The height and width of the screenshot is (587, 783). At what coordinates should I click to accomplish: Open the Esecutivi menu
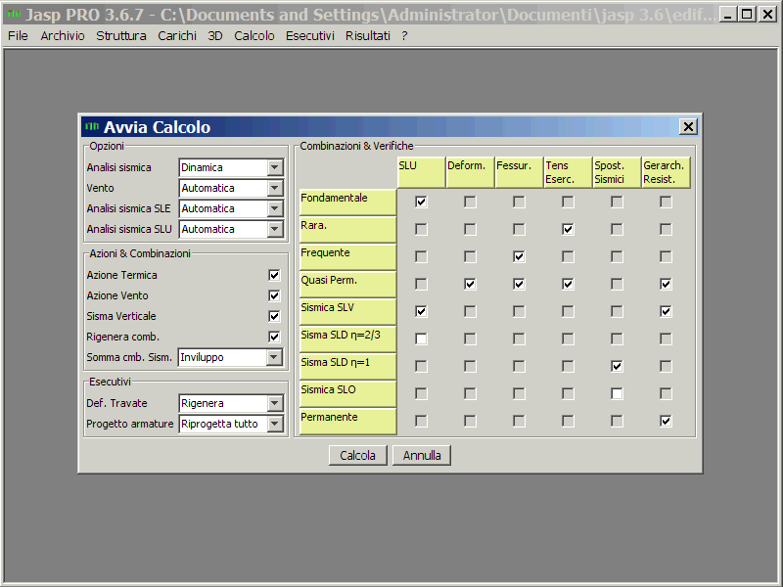pyautogui.click(x=309, y=35)
